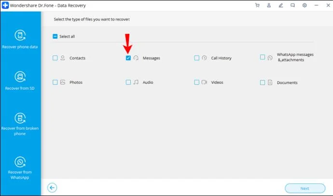Click the Call History clock icon
333x196 pixels.
click(x=204, y=58)
